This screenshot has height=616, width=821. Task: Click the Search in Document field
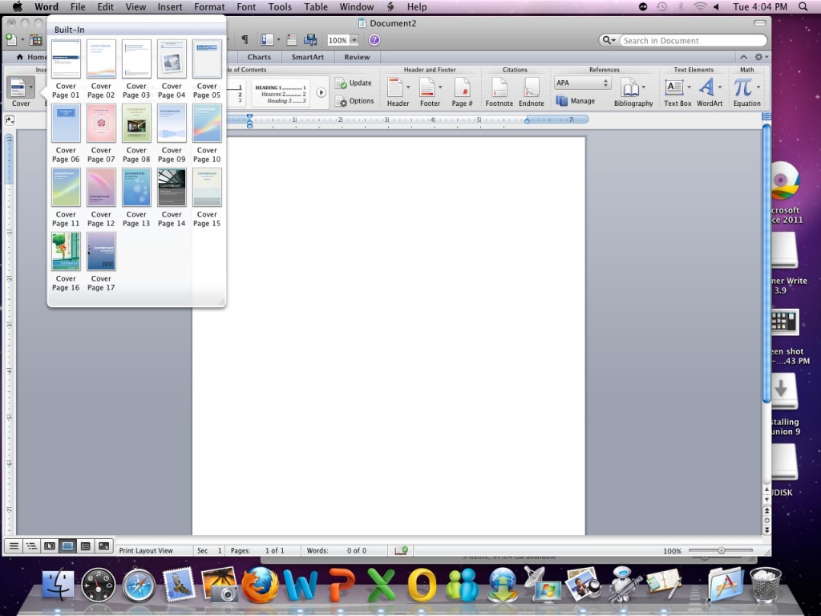[693, 40]
